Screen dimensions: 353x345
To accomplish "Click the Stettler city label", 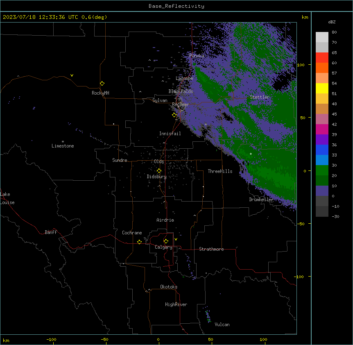I will click(x=260, y=97).
